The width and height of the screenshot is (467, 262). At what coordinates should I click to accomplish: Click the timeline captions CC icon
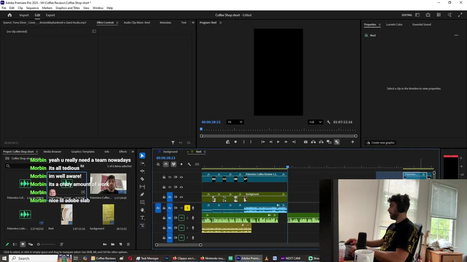197,164
